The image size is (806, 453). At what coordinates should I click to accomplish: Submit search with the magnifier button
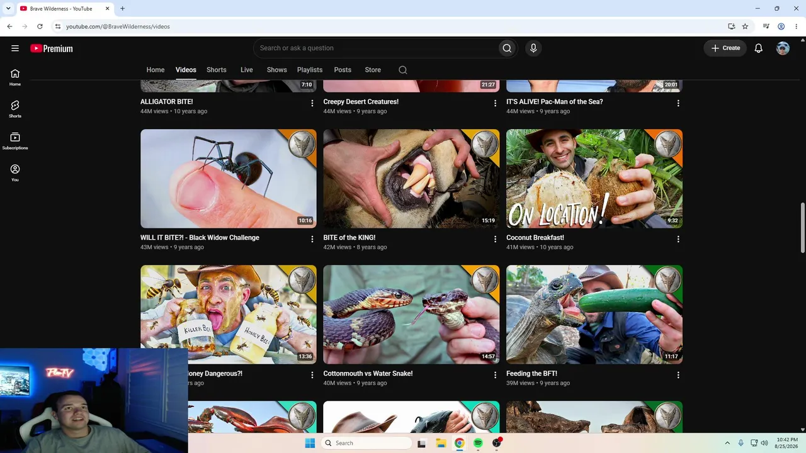507,48
